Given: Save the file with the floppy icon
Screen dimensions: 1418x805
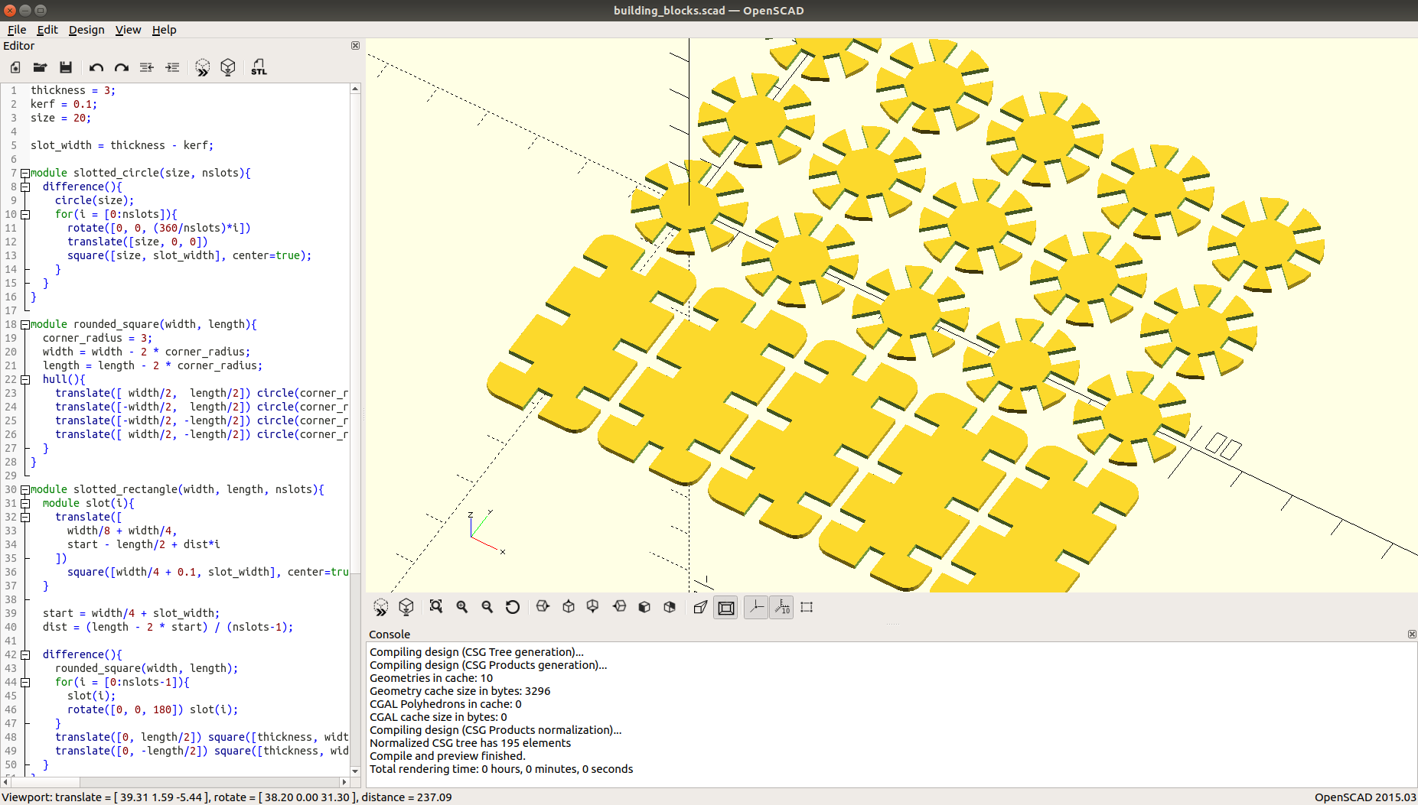Looking at the screenshot, I should tap(66, 67).
